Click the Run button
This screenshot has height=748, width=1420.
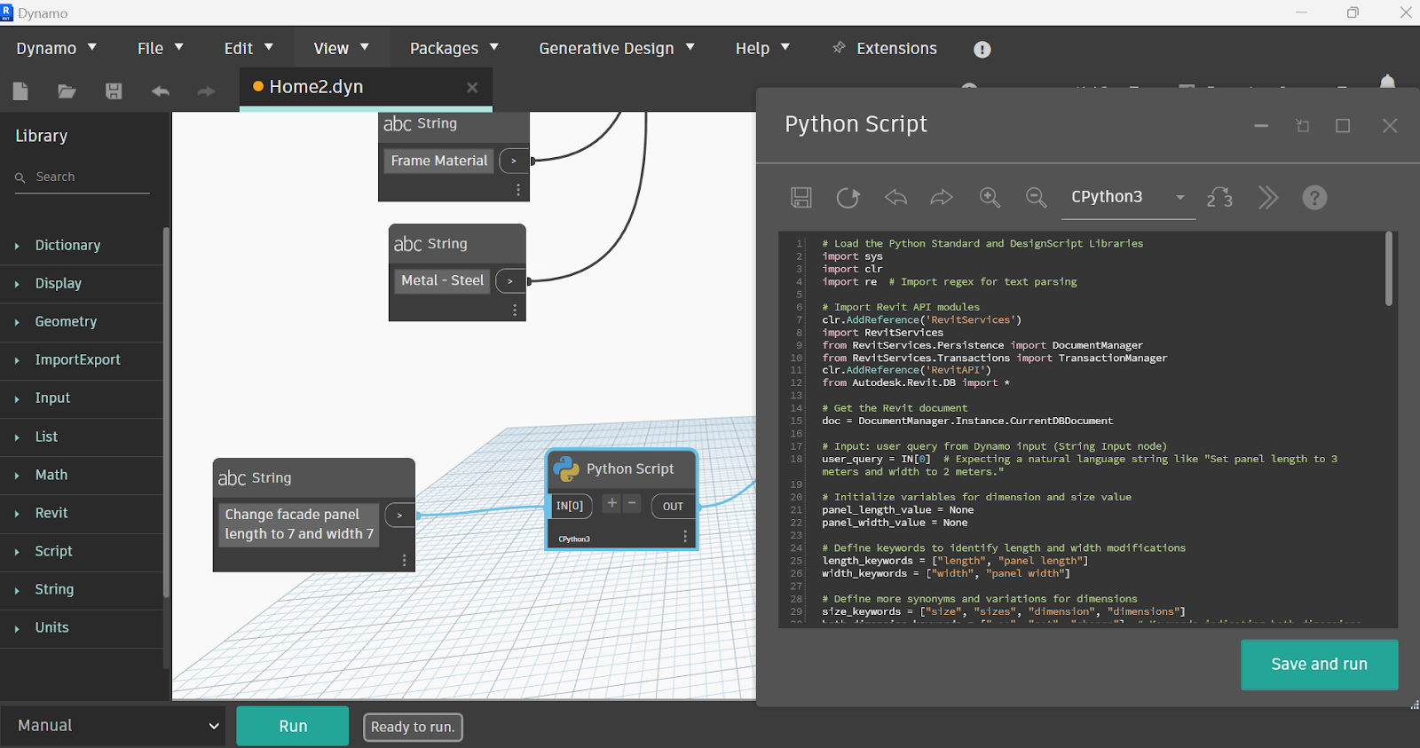point(293,726)
